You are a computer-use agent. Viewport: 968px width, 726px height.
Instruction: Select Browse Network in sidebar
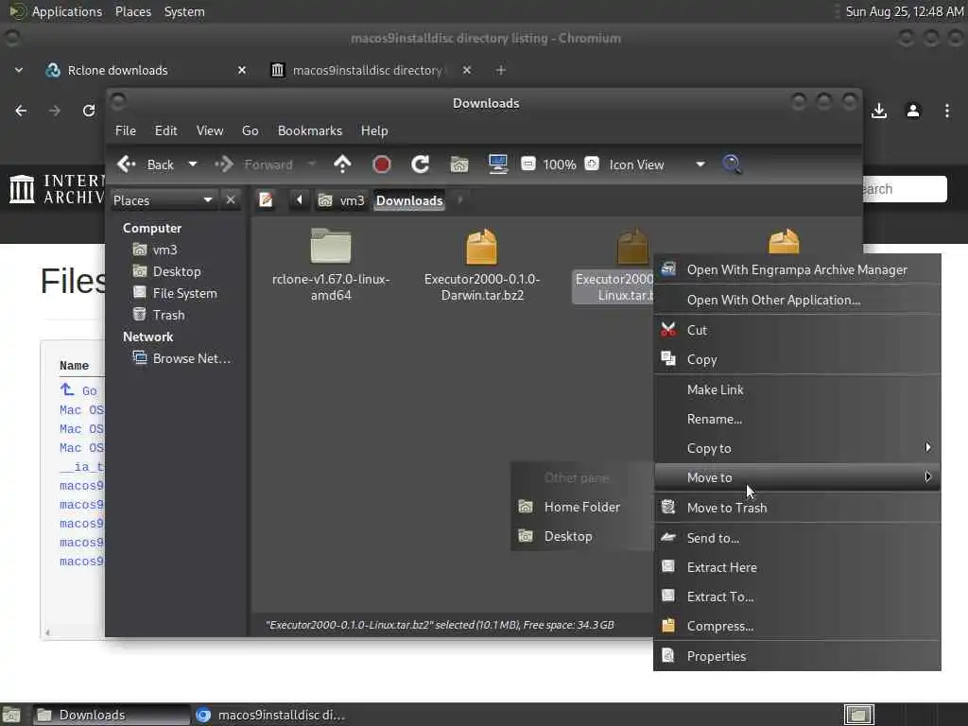pyautogui.click(x=191, y=358)
